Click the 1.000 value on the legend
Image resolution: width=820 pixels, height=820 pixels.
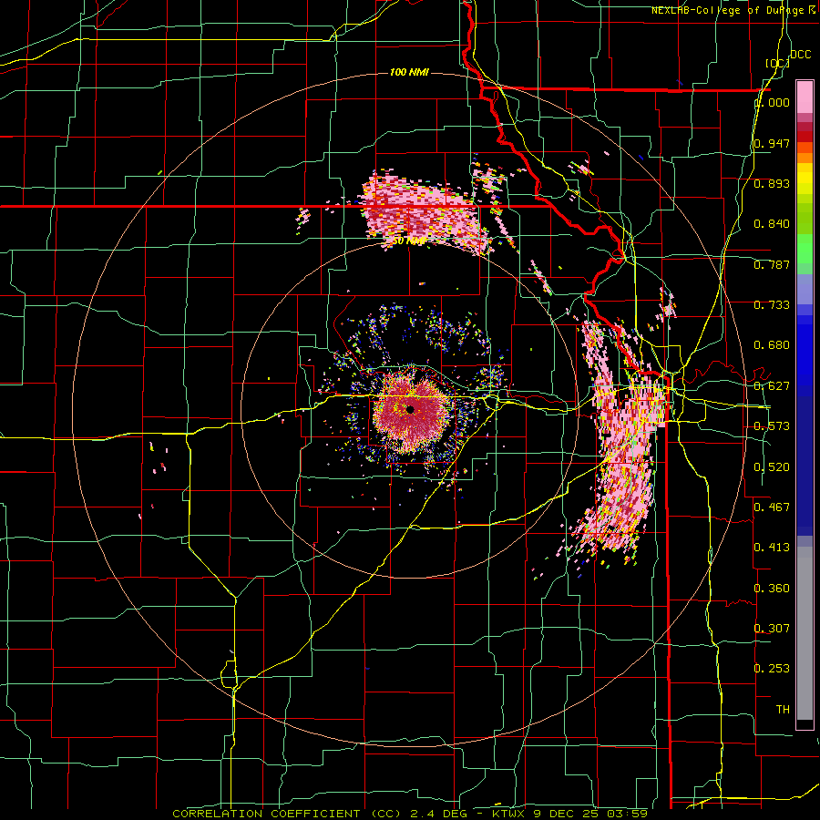(772, 102)
